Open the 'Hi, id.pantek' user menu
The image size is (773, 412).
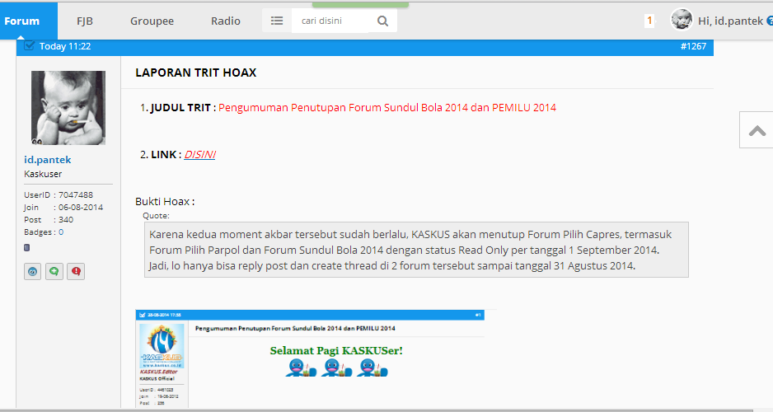pyautogui.click(x=730, y=21)
